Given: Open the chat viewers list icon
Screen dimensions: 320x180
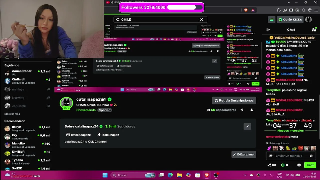Looking at the screenshot, I should coord(313,30).
